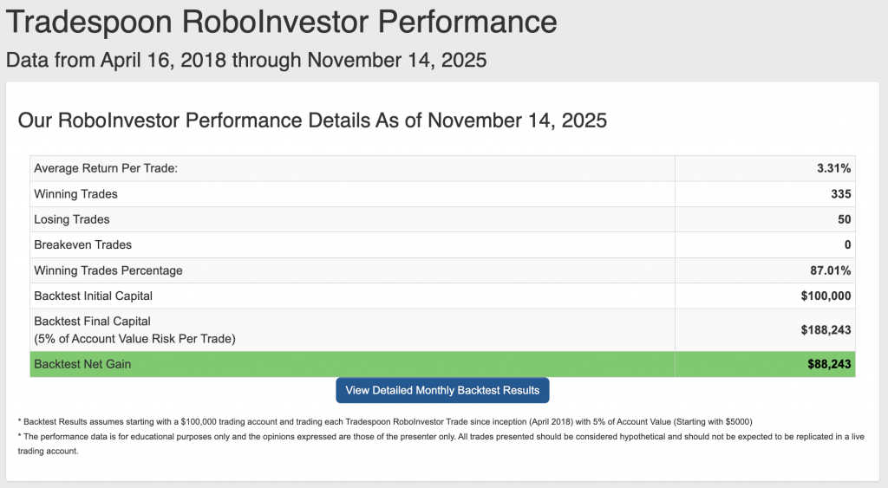Select the 335 winning trades value
This screenshot has width=888, height=488.
[840, 193]
